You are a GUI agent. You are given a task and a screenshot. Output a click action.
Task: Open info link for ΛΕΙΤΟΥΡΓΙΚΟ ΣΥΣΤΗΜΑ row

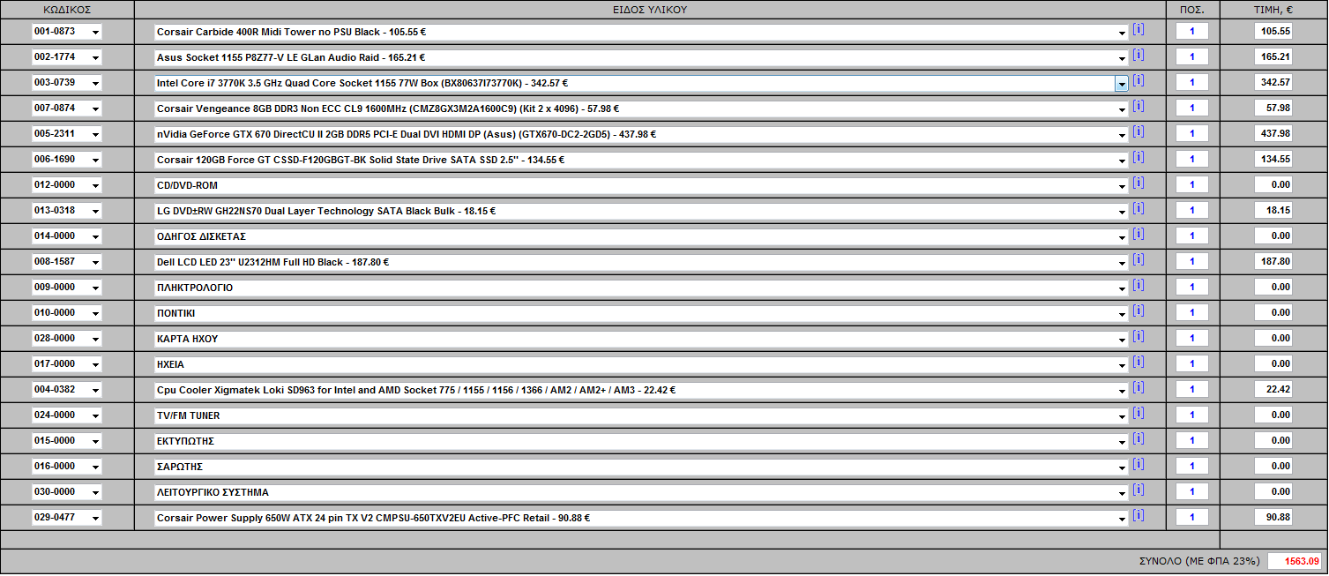1139,490
